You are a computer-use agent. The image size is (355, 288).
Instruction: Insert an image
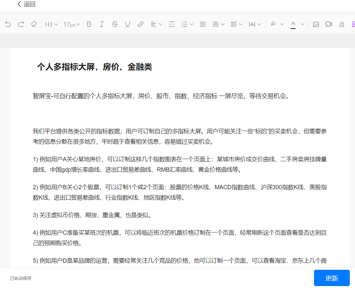coord(316,24)
